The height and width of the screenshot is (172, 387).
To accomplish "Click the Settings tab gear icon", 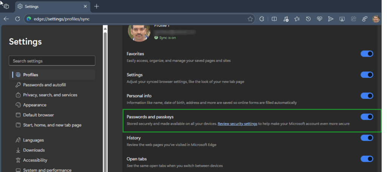I will 20,6.
